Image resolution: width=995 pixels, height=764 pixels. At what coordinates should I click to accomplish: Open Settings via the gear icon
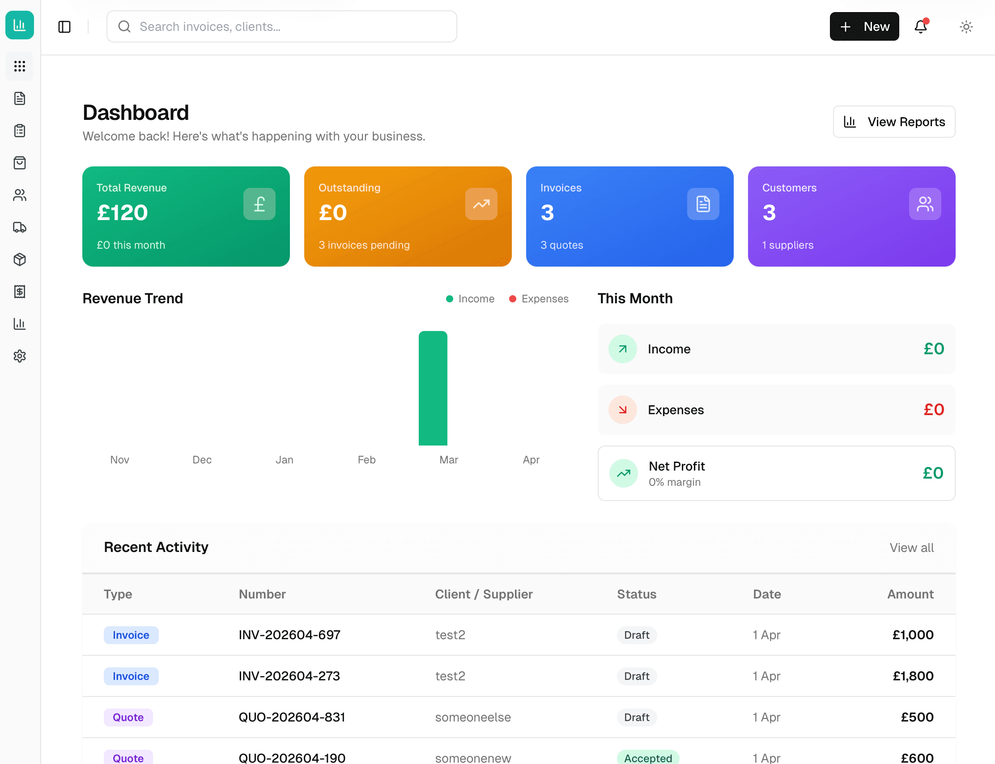pyautogui.click(x=19, y=356)
